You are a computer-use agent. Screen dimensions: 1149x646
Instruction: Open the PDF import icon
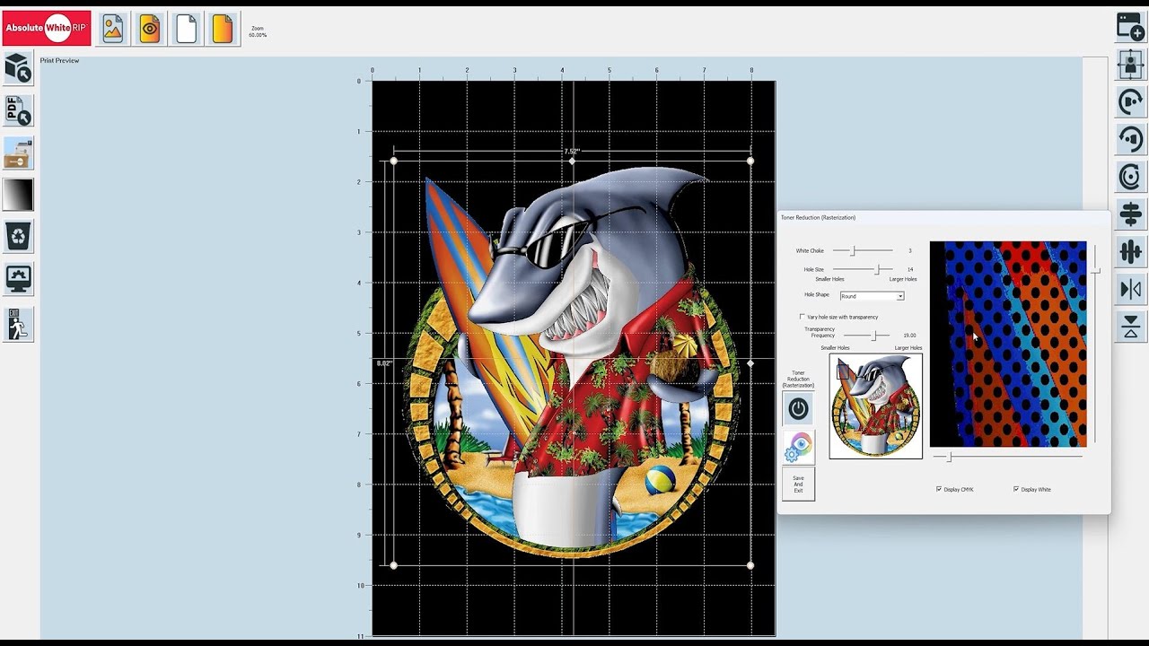18,110
